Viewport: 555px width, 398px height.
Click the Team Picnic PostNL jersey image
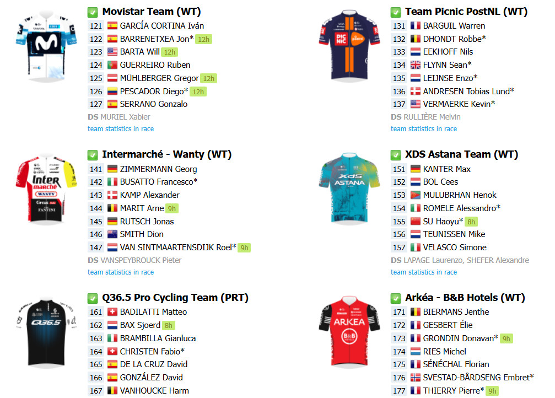point(349,46)
